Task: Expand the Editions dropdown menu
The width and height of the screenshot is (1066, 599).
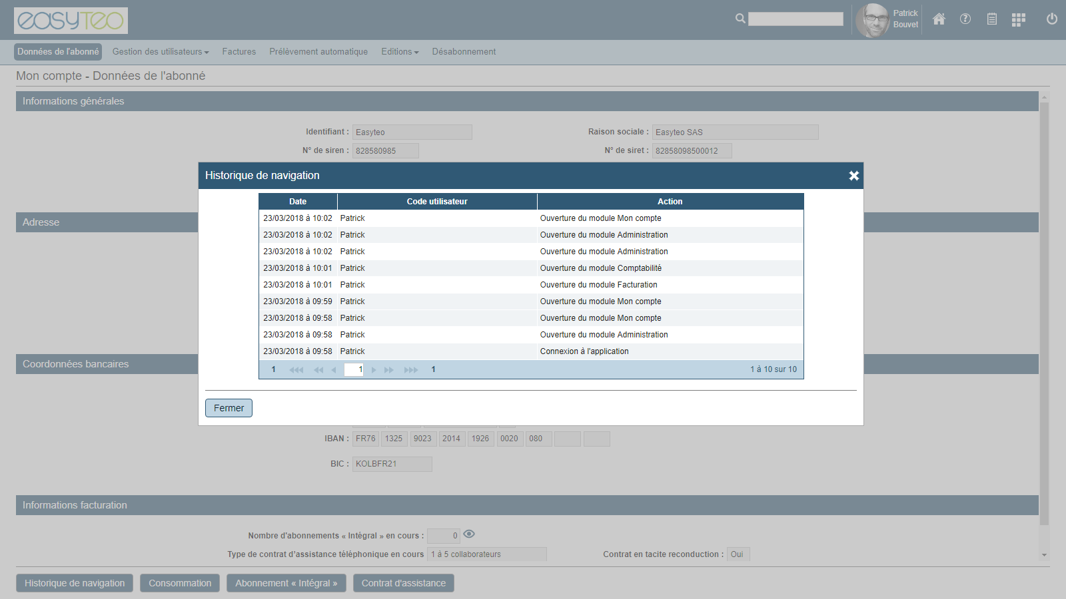Action: [x=400, y=52]
